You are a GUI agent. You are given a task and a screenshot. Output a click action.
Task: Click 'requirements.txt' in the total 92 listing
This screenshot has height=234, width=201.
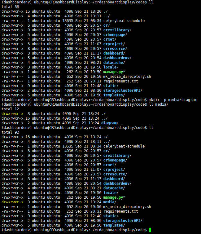(120, 211)
